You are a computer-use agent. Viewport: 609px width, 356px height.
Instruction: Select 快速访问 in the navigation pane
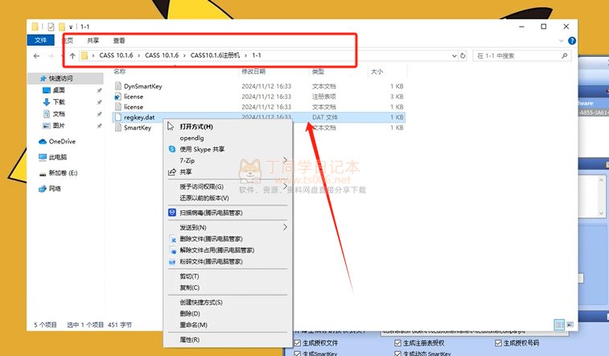tap(60, 78)
